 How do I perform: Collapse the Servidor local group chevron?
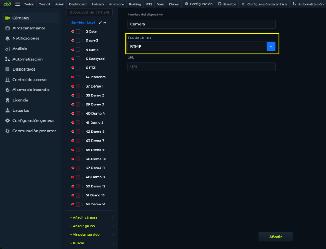coord(105,22)
